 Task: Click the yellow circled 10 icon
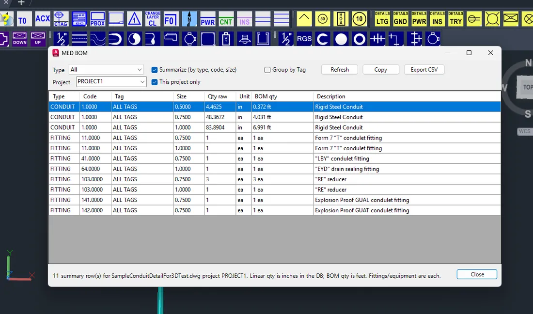tap(360, 19)
